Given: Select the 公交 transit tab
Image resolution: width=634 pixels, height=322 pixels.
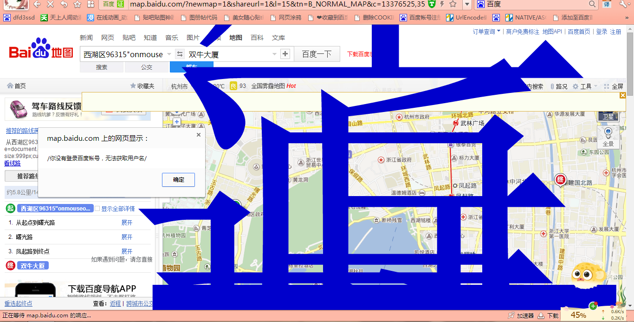Looking at the screenshot, I should (147, 67).
